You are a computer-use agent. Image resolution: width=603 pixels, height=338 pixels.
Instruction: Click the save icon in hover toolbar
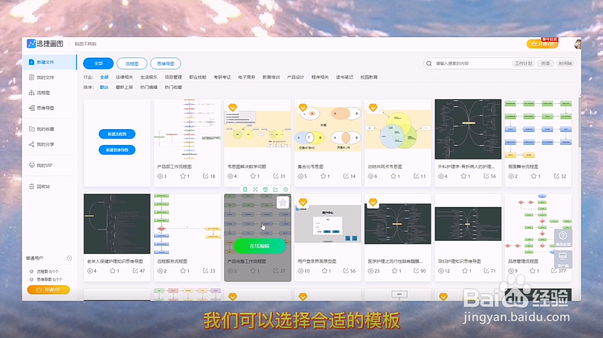tap(265, 189)
